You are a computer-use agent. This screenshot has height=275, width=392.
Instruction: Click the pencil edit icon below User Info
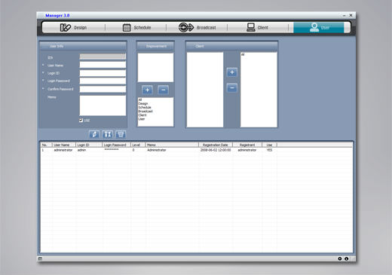(94, 134)
